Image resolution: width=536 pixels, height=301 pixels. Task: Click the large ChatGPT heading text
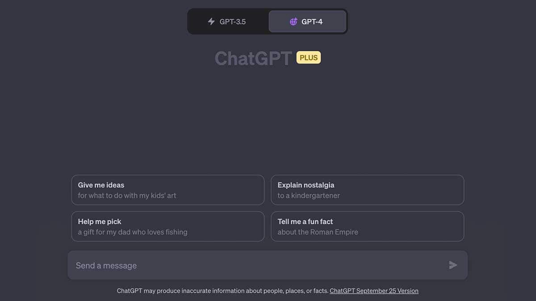point(253,58)
